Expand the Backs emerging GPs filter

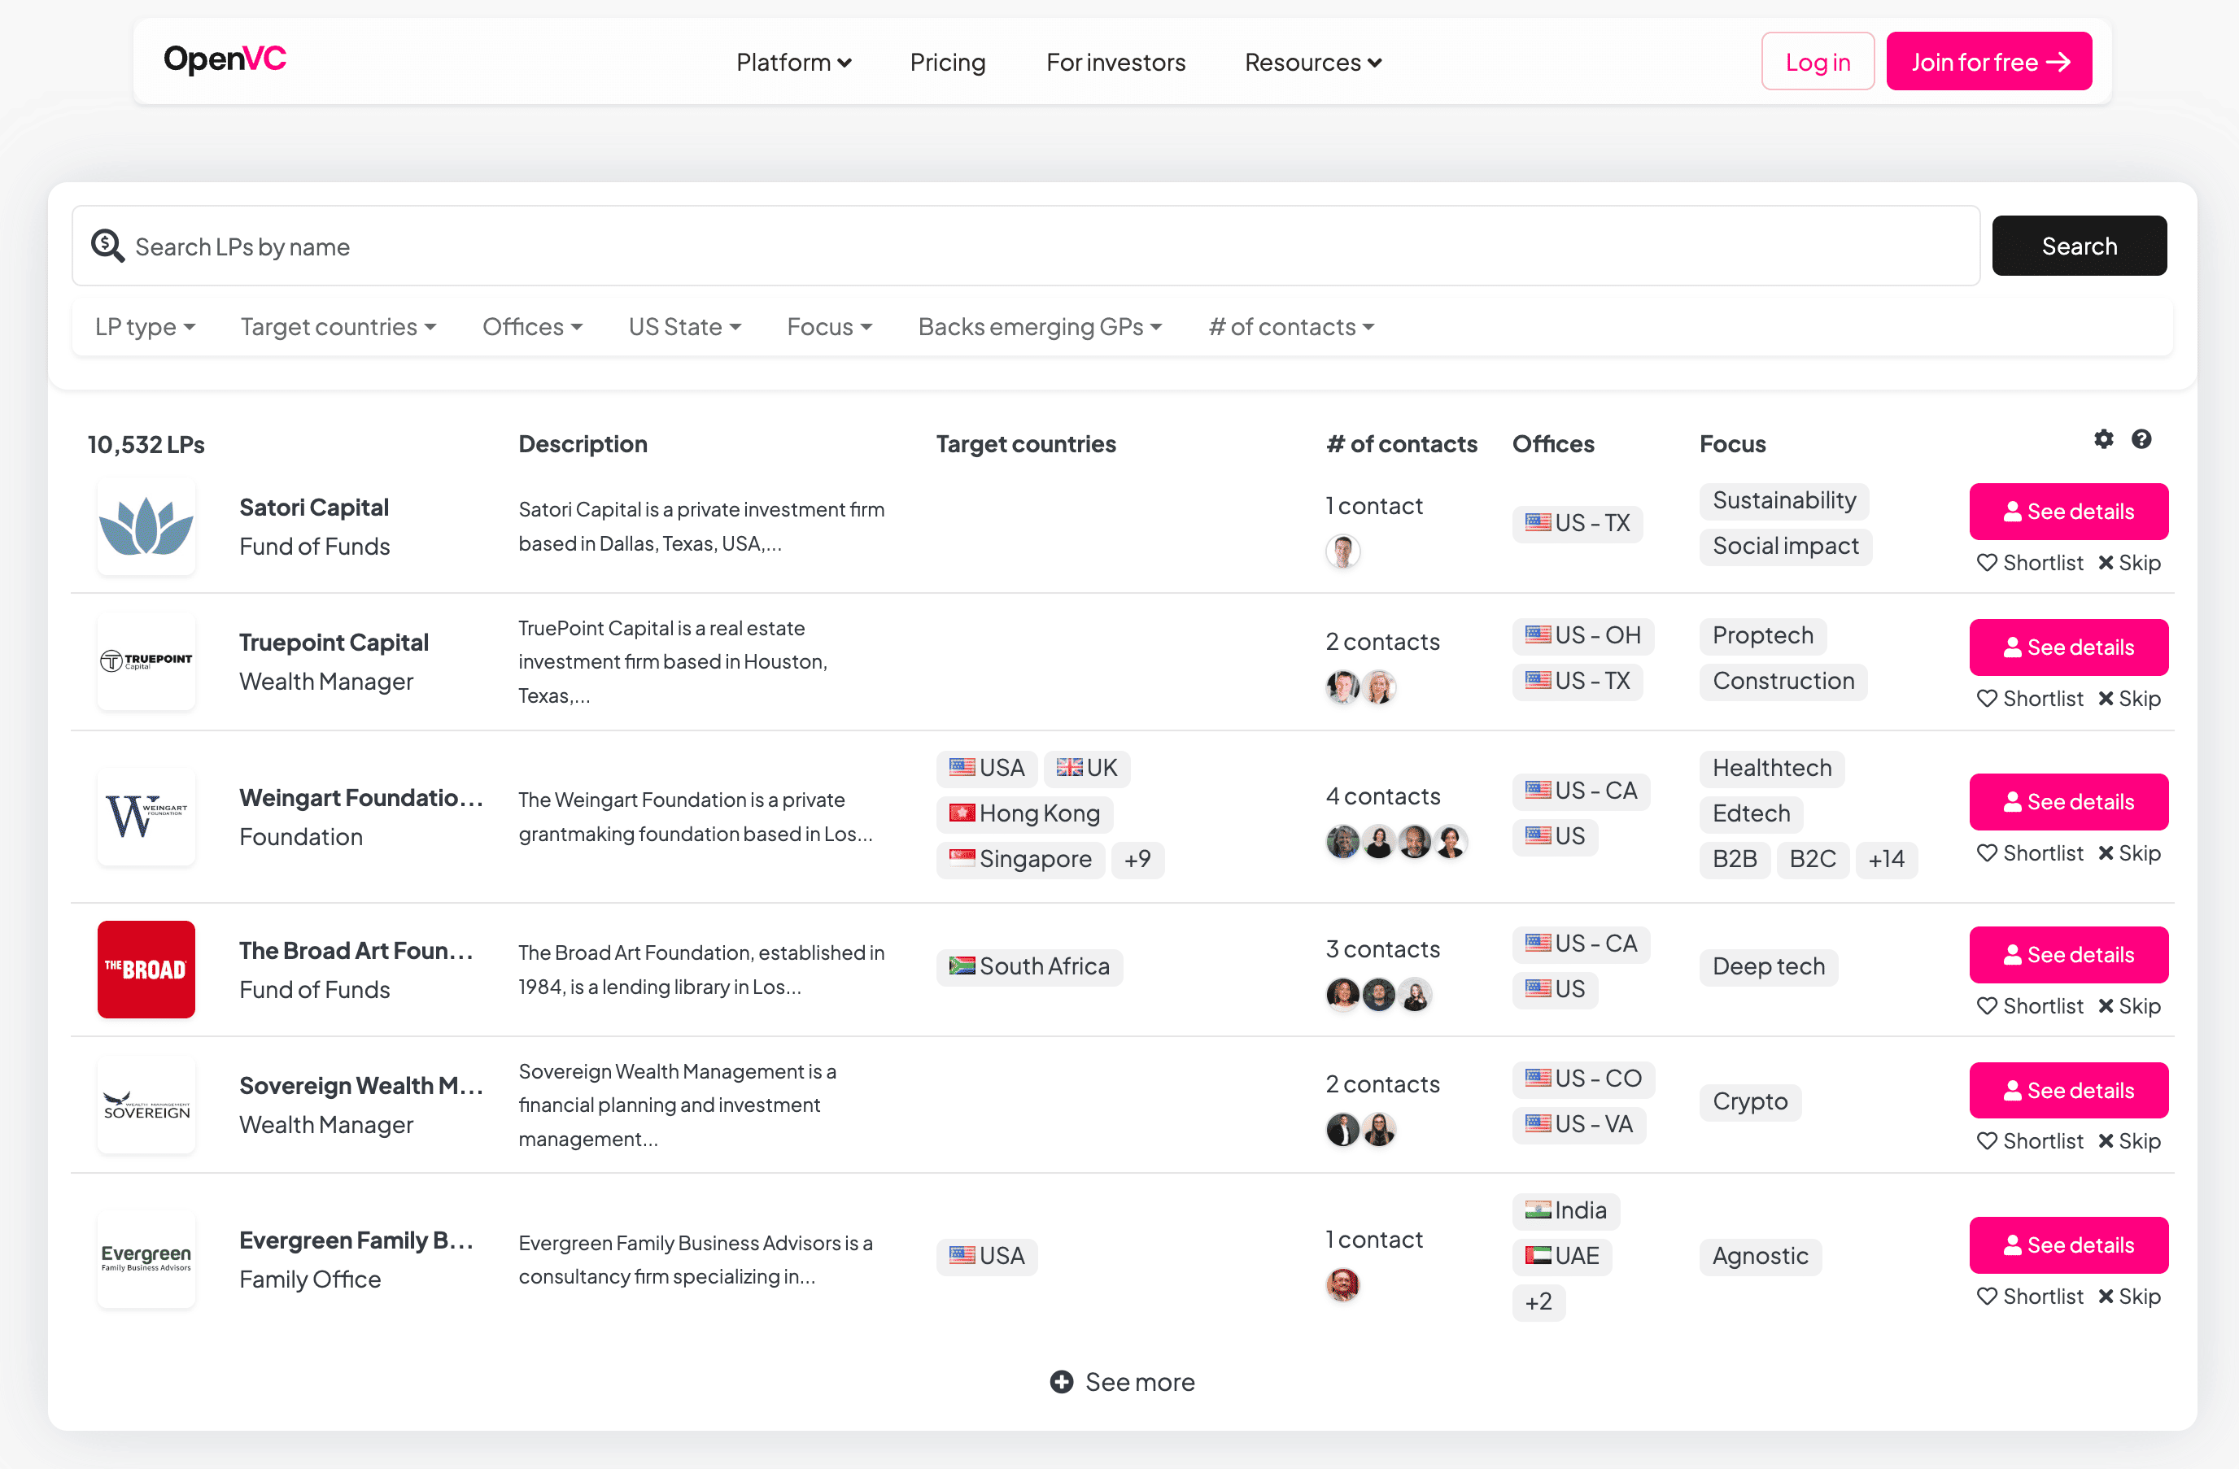tap(1040, 326)
